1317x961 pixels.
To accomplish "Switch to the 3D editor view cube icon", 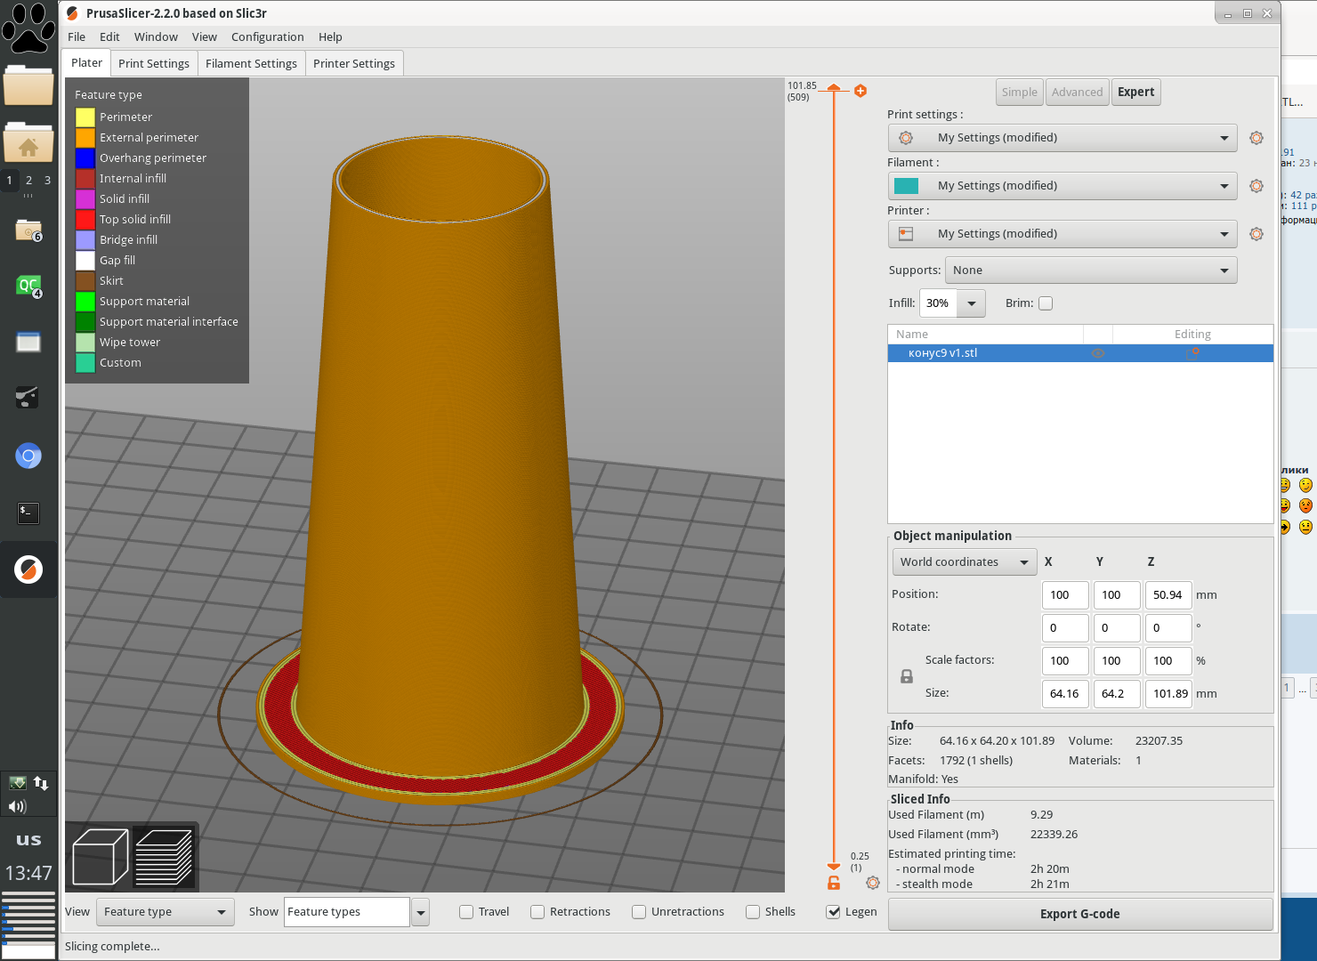I will (x=100, y=857).
